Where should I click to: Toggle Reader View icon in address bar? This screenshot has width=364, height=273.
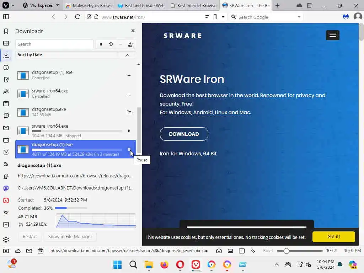tap(207, 16)
